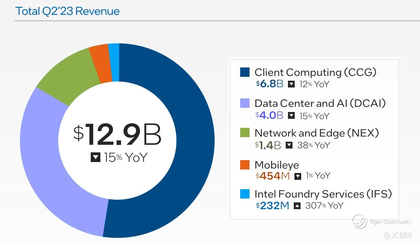Click the Total Q2'23 Revenue title
420x245 pixels.
tap(67, 11)
